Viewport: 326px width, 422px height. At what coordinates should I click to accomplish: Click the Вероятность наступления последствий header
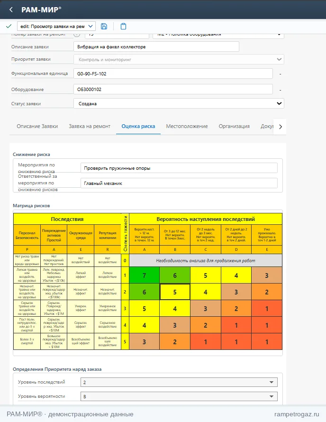coord(206,219)
